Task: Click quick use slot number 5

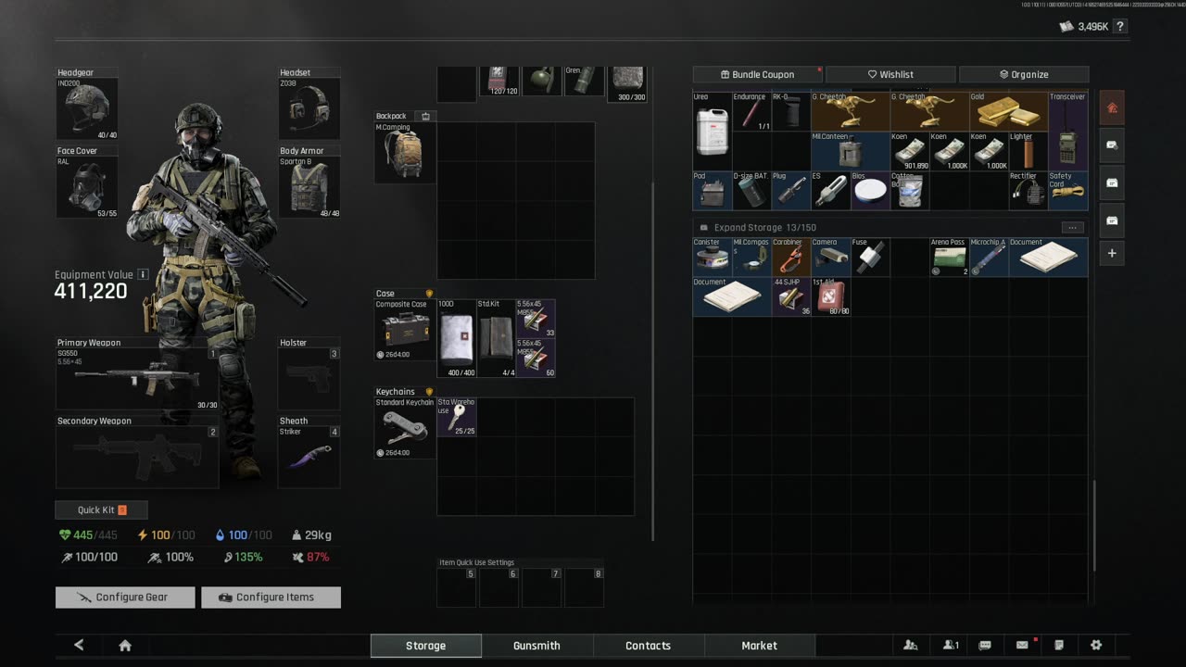Action: pyautogui.click(x=457, y=588)
